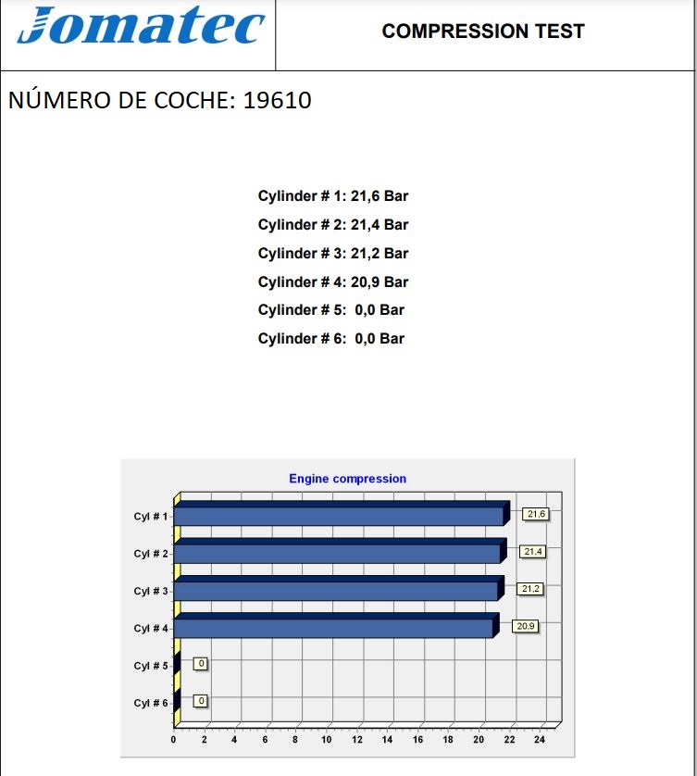Click the blue Cyl # 3 chart bar
Screen dimensions: 697x776
tap(337, 591)
